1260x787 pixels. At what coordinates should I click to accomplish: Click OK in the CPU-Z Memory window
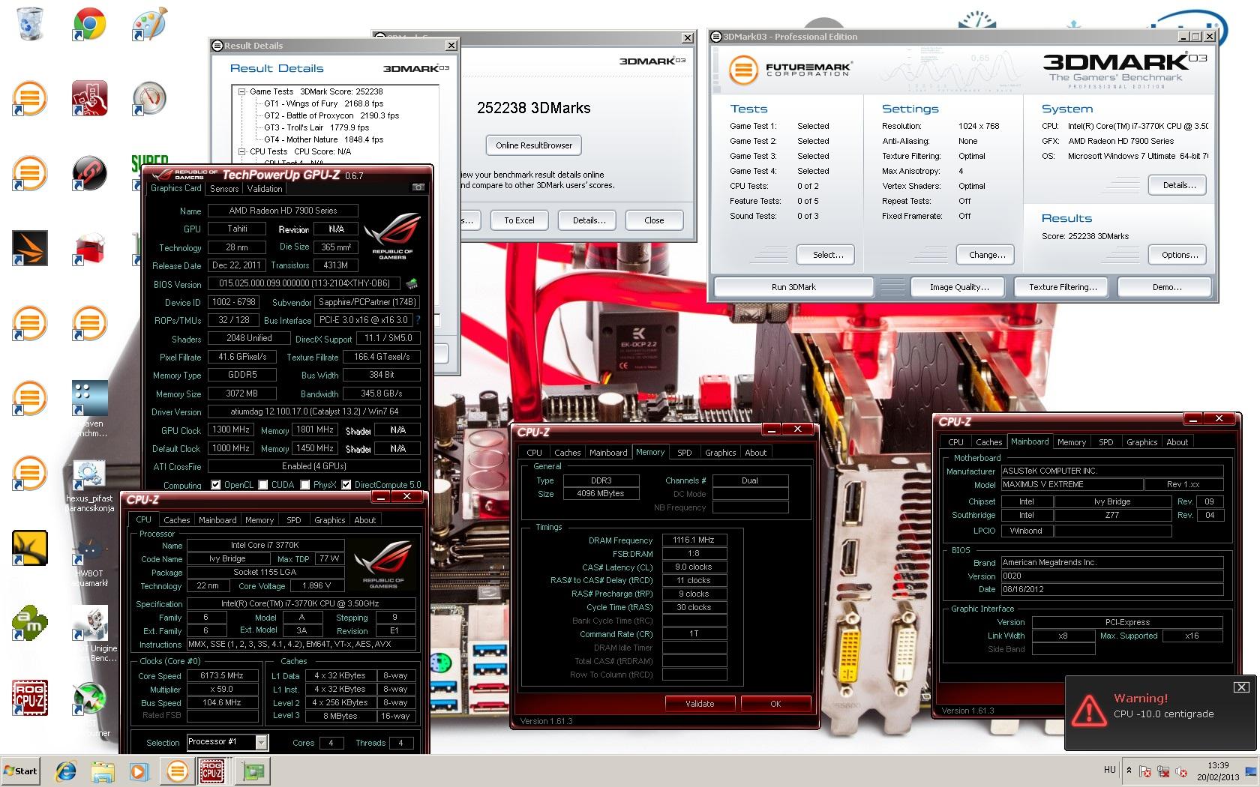[775, 704]
